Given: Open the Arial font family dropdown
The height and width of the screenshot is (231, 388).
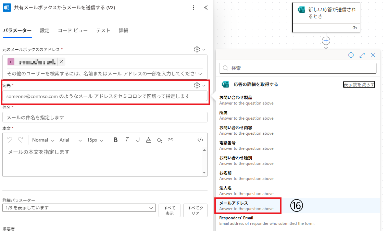Looking at the screenshot, I should coord(71,140).
